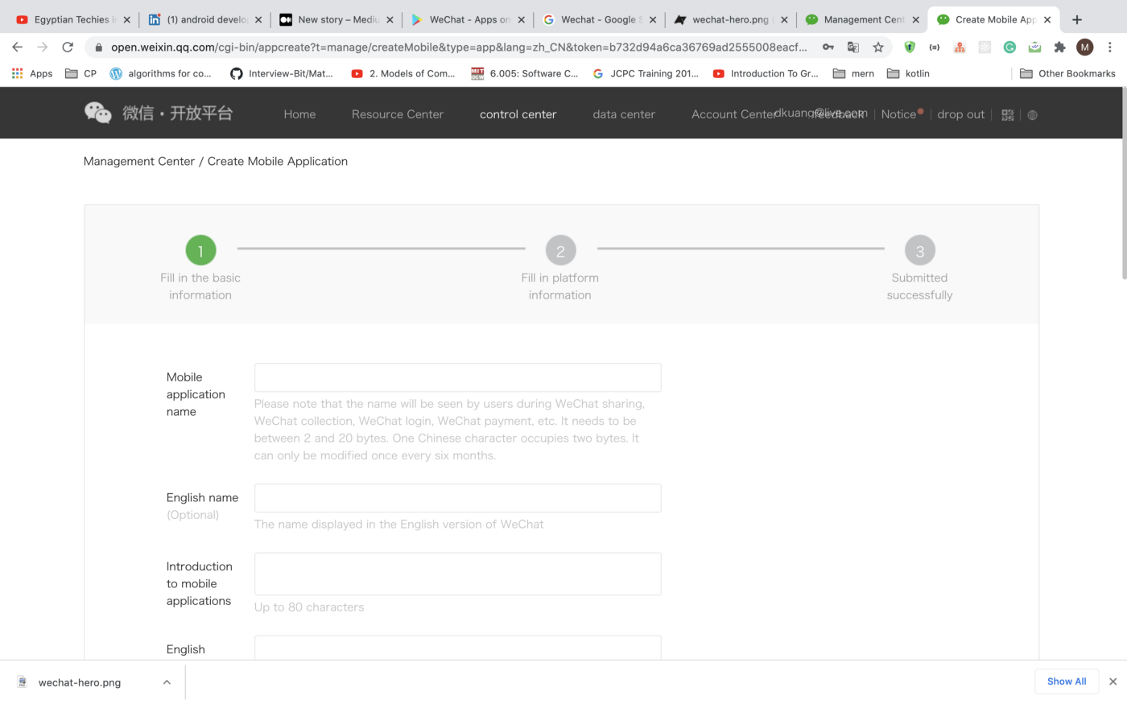Open '2. Models of Com...' YouTube bookmark
Screen dimensions: 1127x704
402,73
